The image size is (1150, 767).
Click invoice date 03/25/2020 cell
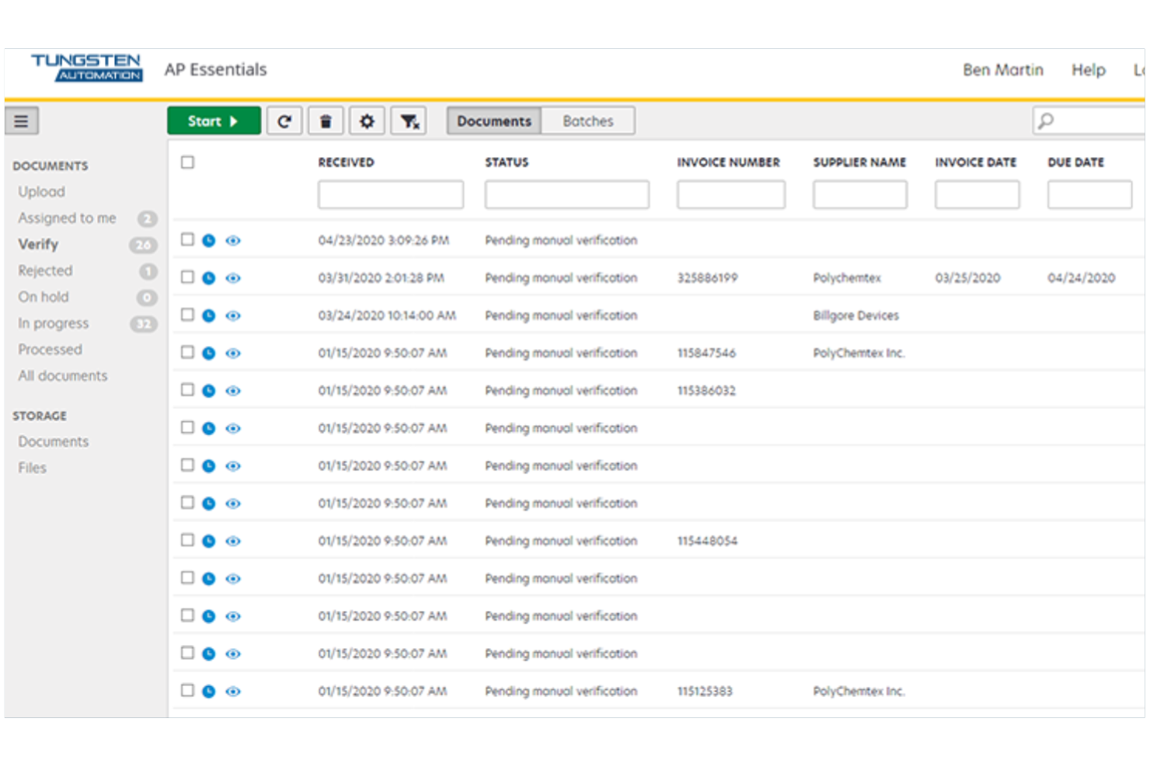967,277
